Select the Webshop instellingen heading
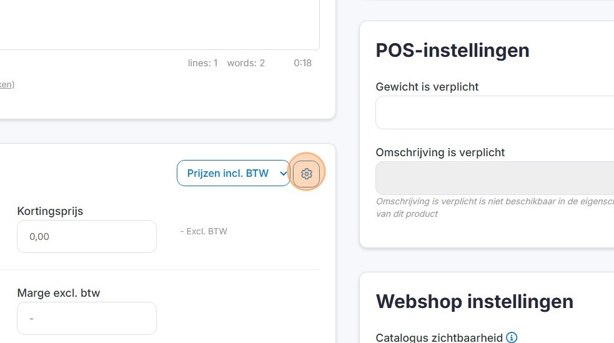This screenshot has height=343, width=614. (x=474, y=302)
